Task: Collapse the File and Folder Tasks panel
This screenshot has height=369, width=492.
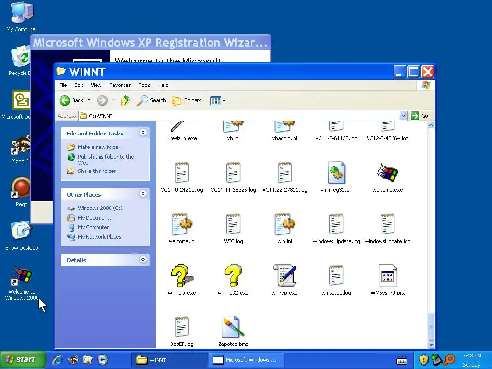Action: pos(143,133)
